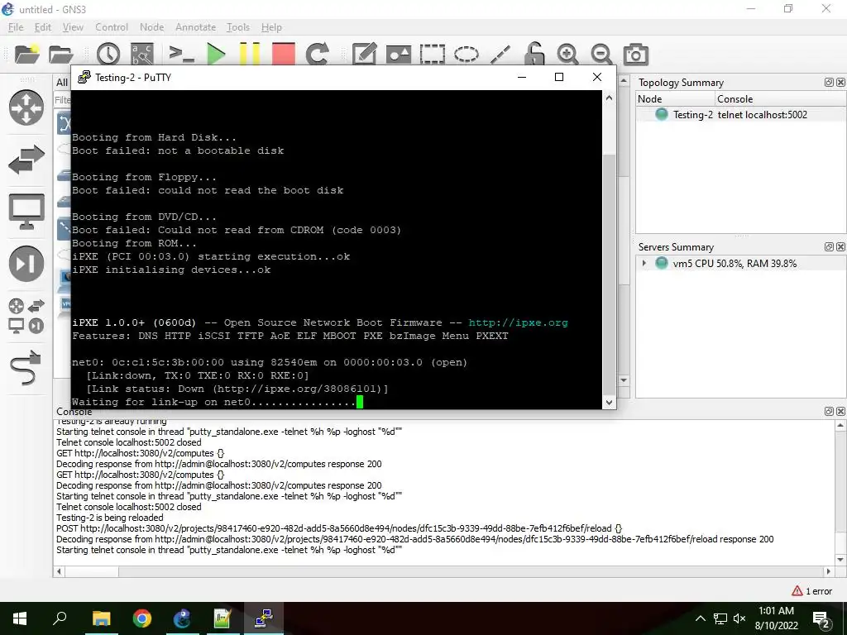Start all nodes with green play button
This screenshot has height=635, width=847.
coord(216,54)
